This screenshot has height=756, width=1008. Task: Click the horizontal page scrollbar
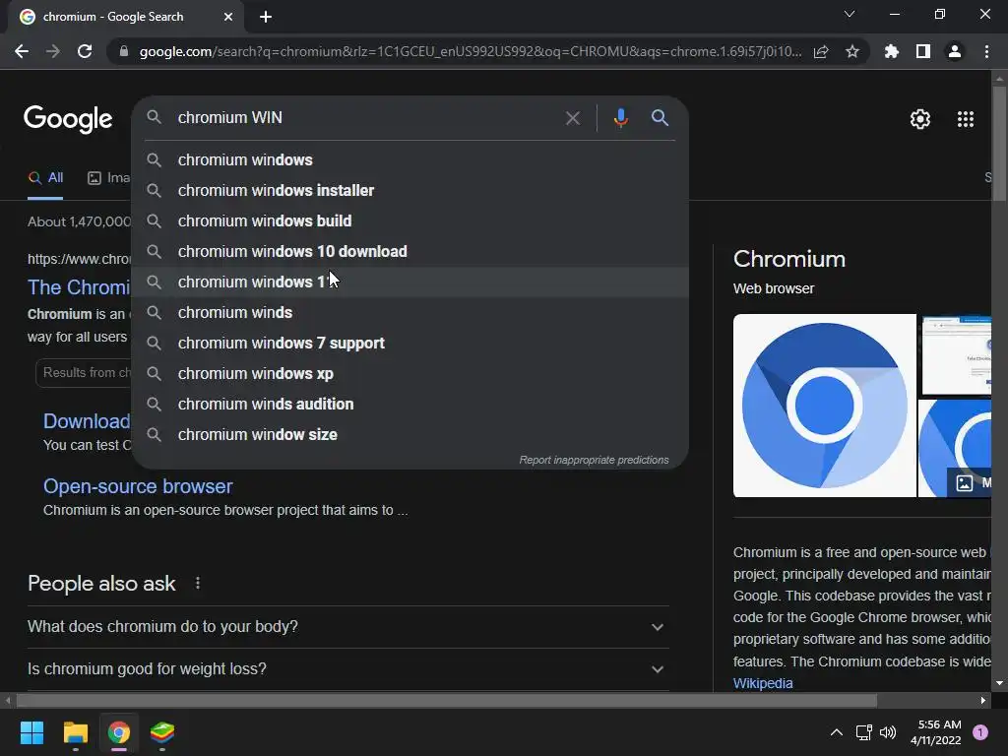(447, 700)
